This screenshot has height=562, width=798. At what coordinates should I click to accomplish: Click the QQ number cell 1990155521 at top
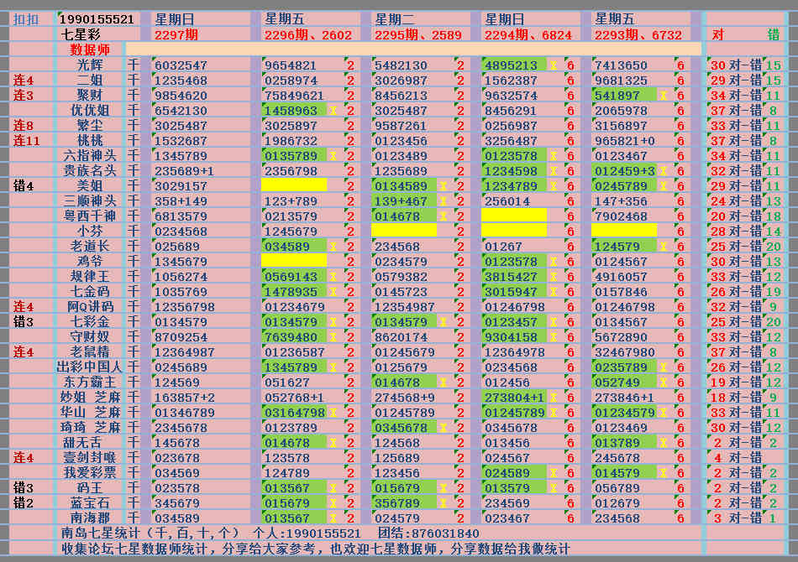click(97, 18)
